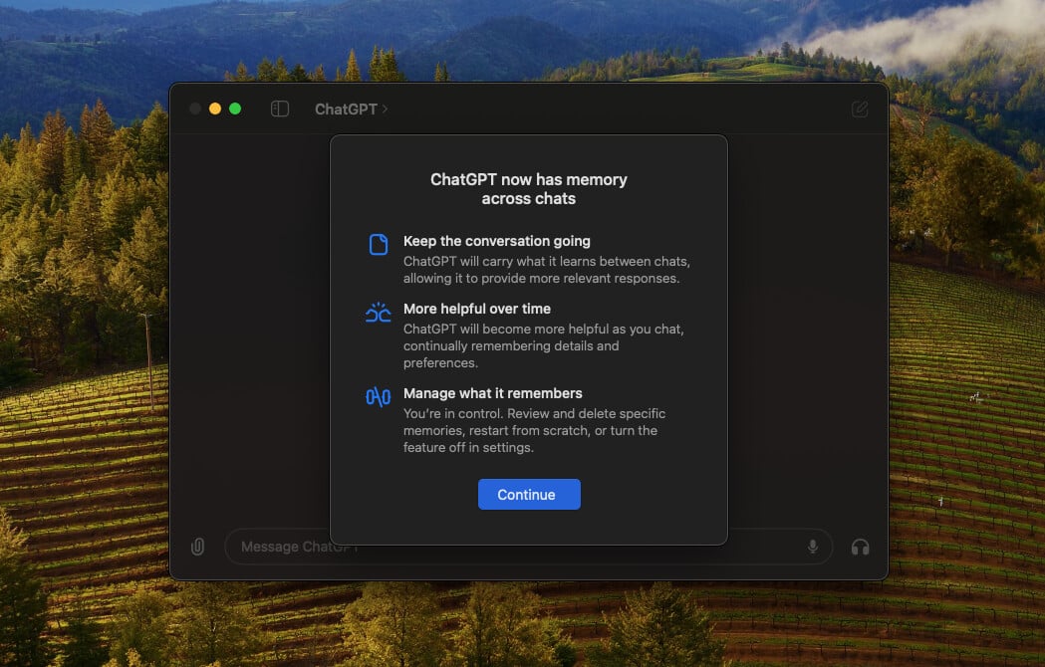Open voice mode with headphones icon

coord(861,548)
